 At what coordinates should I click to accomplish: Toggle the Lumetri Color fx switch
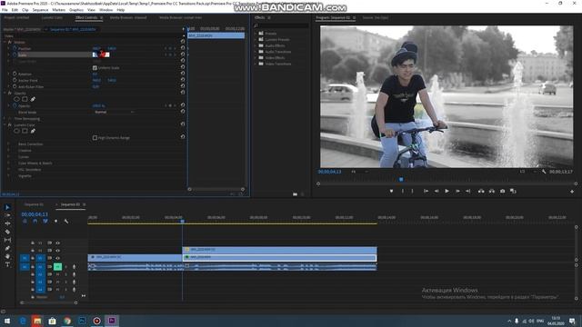coord(10,125)
